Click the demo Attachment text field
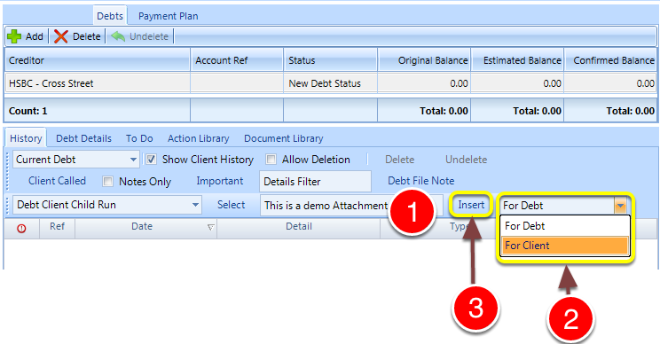The width and height of the screenshot is (660, 344). (351, 205)
